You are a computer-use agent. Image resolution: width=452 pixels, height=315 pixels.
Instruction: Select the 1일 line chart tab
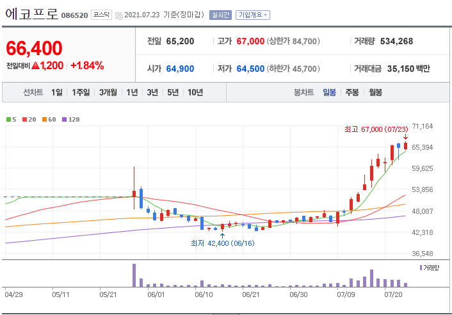pyautogui.click(x=57, y=92)
